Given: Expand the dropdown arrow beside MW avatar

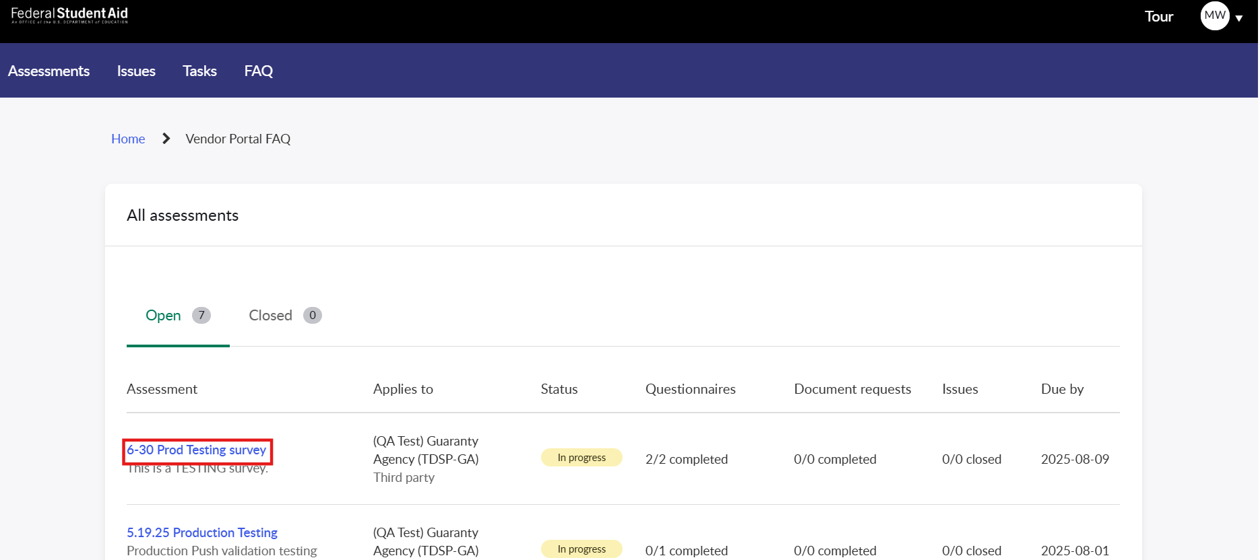Looking at the screenshot, I should 1239,18.
